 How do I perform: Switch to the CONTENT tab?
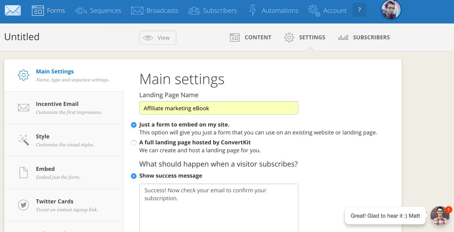250,38
